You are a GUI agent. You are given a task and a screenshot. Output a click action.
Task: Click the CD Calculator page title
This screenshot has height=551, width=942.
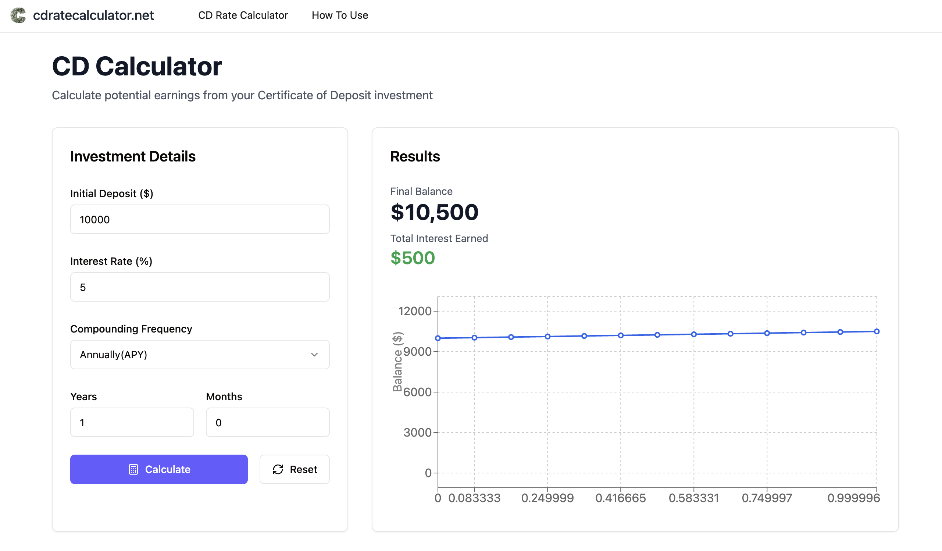(x=137, y=67)
